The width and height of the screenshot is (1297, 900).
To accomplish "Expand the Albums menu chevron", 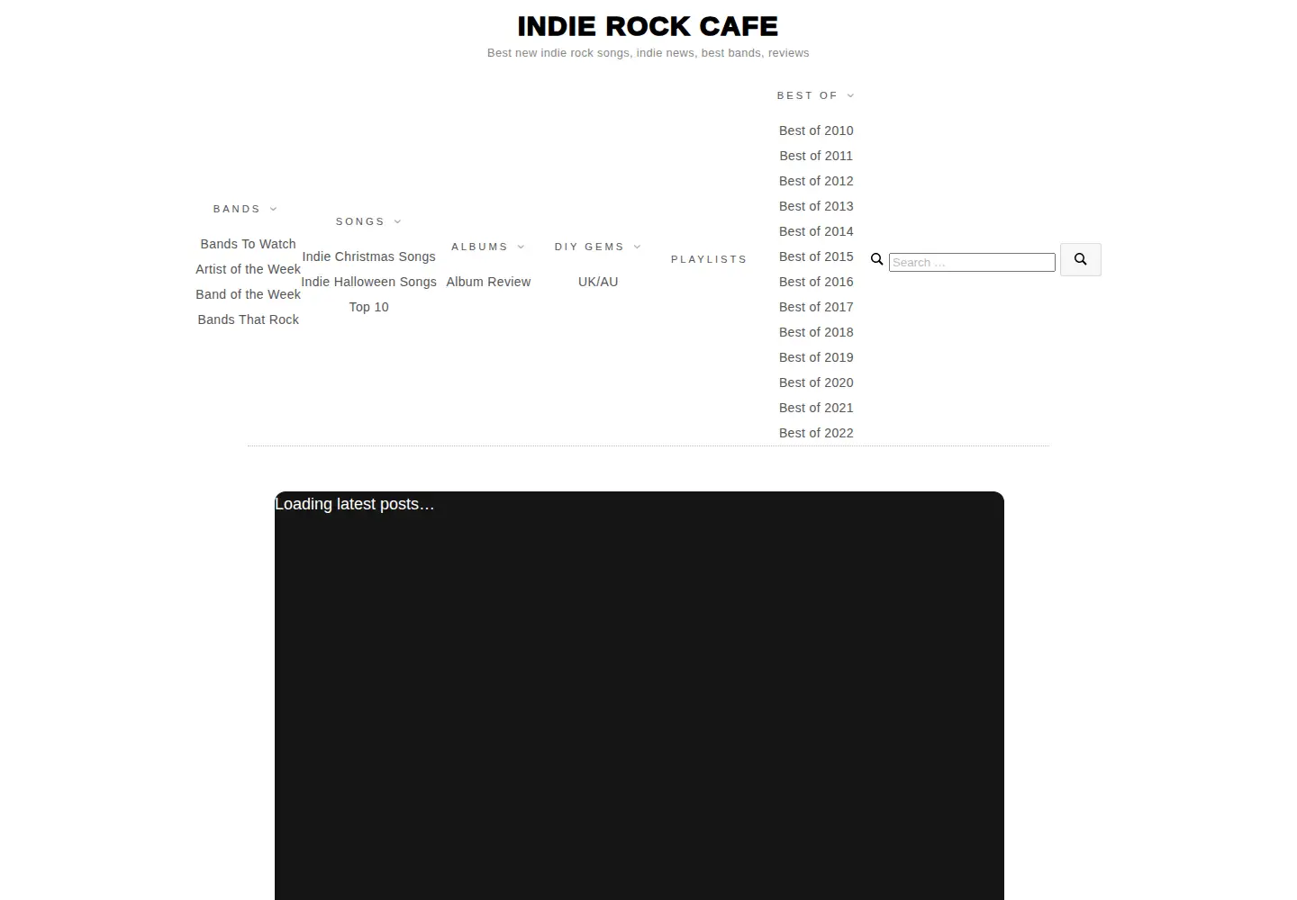I will pyautogui.click(x=521, y=247).
